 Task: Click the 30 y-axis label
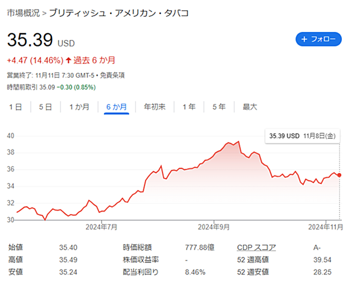coord(11,219)
